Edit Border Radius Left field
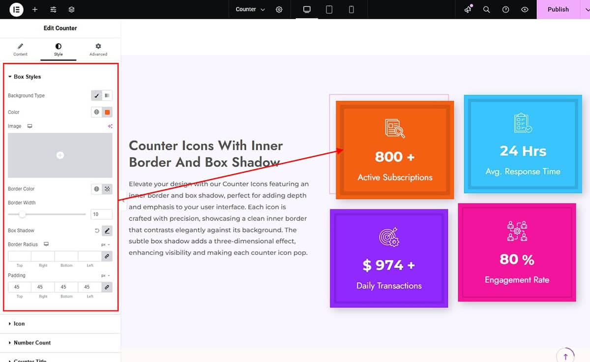The width and height of the screenshot is (590, 362). click(89, 256)
